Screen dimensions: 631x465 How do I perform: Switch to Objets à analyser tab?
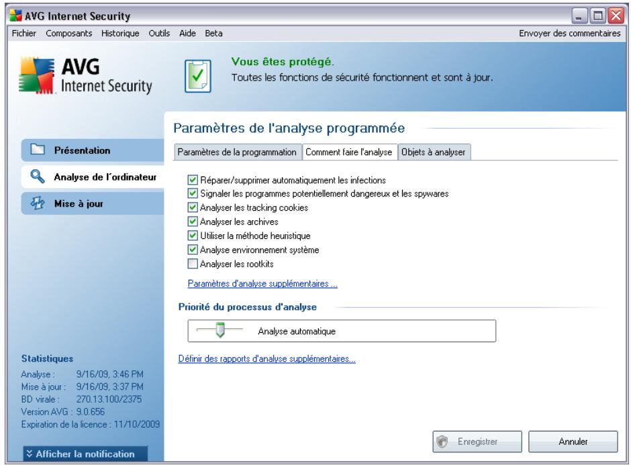click(x=434, y=152)
